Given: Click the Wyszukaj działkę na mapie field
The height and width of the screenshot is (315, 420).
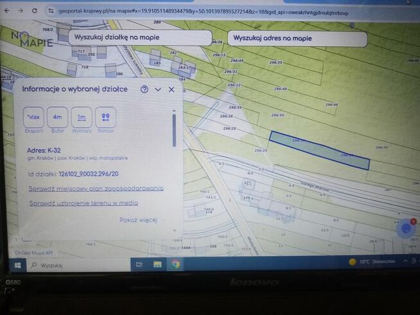Looking at the screenshot, I should (141, 38).
